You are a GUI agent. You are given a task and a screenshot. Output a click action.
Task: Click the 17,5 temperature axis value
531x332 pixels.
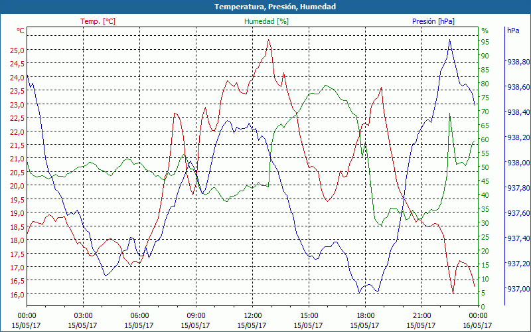pyautogui.click(x=17, y=254)
